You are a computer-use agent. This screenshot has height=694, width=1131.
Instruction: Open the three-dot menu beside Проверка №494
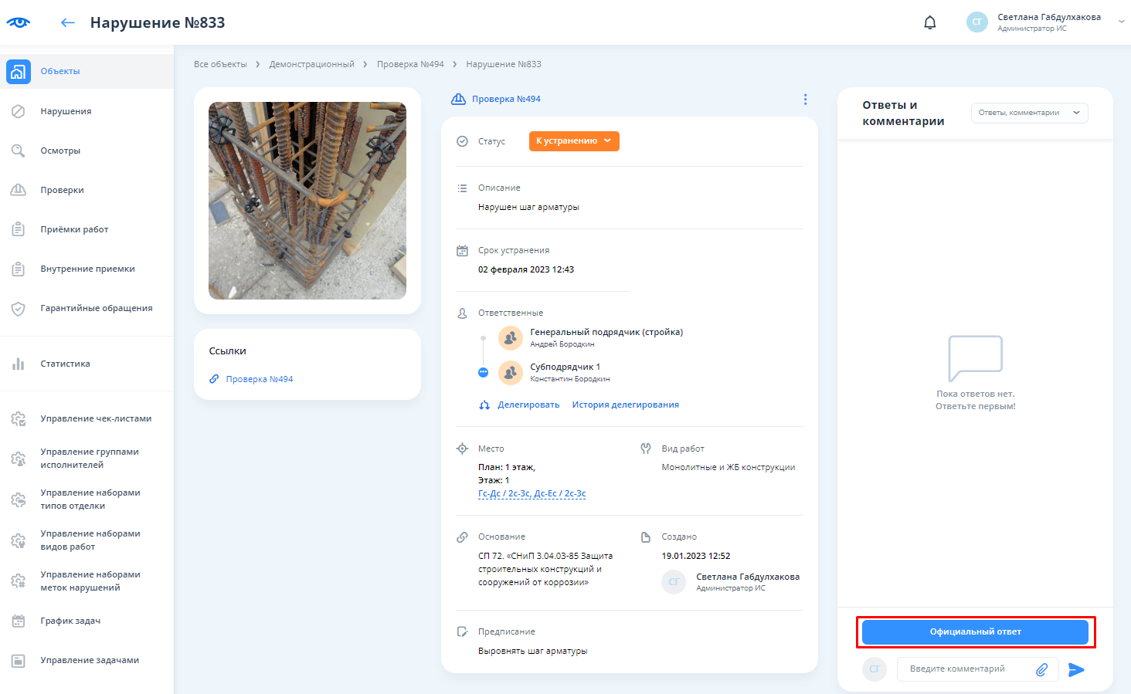pos(805,99)
